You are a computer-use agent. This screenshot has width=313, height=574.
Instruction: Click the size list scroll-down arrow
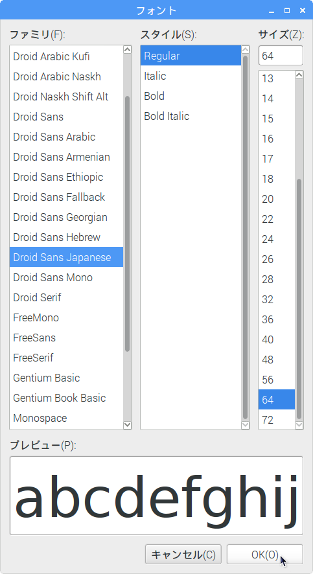tap(299, 424)
